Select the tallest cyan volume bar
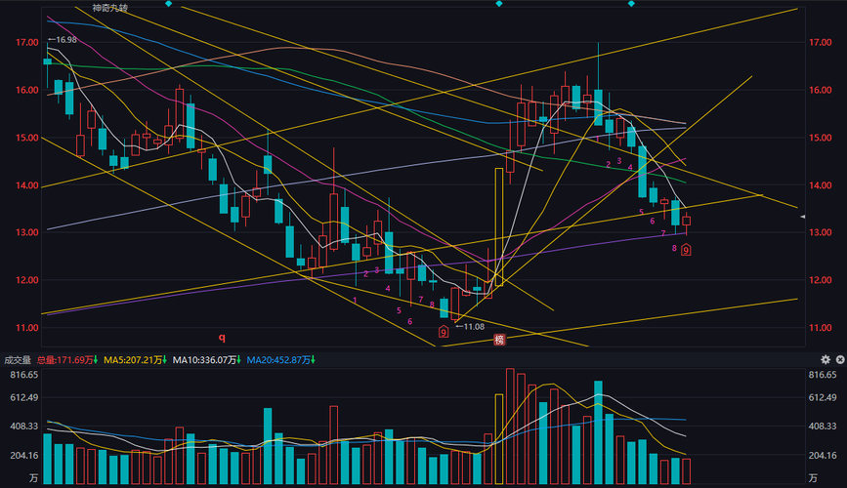This screenshot has height=488, width=847. point(598,432)
